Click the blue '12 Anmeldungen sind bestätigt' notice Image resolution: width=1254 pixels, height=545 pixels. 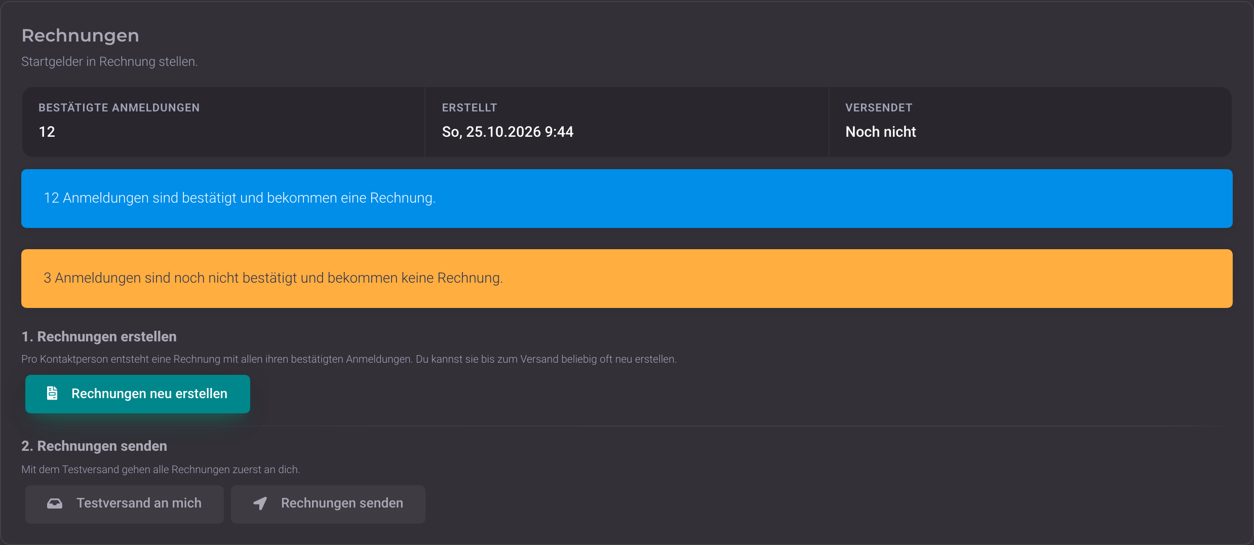tap(627, 199)
